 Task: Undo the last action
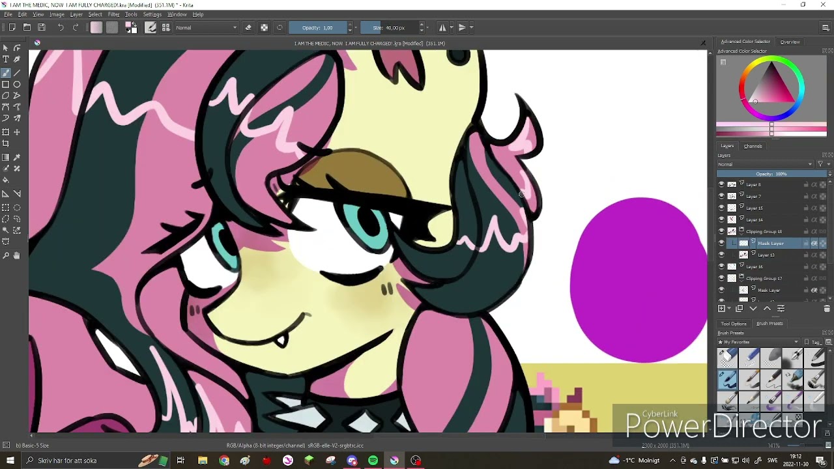click(61, 27)
